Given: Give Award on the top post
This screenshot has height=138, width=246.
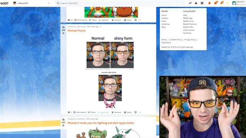Looking at the screenshot, I should click(81, 20).
